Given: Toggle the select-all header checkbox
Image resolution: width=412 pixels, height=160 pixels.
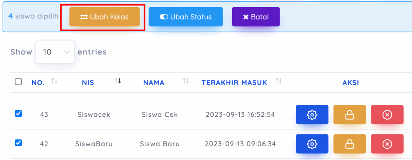Looking at the screenshot, I should coord(18,82).
